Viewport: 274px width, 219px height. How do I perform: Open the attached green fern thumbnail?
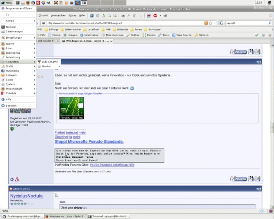tap(72, 108)
